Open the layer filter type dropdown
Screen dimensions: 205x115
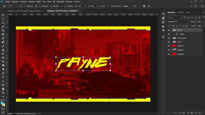[175, 18]
